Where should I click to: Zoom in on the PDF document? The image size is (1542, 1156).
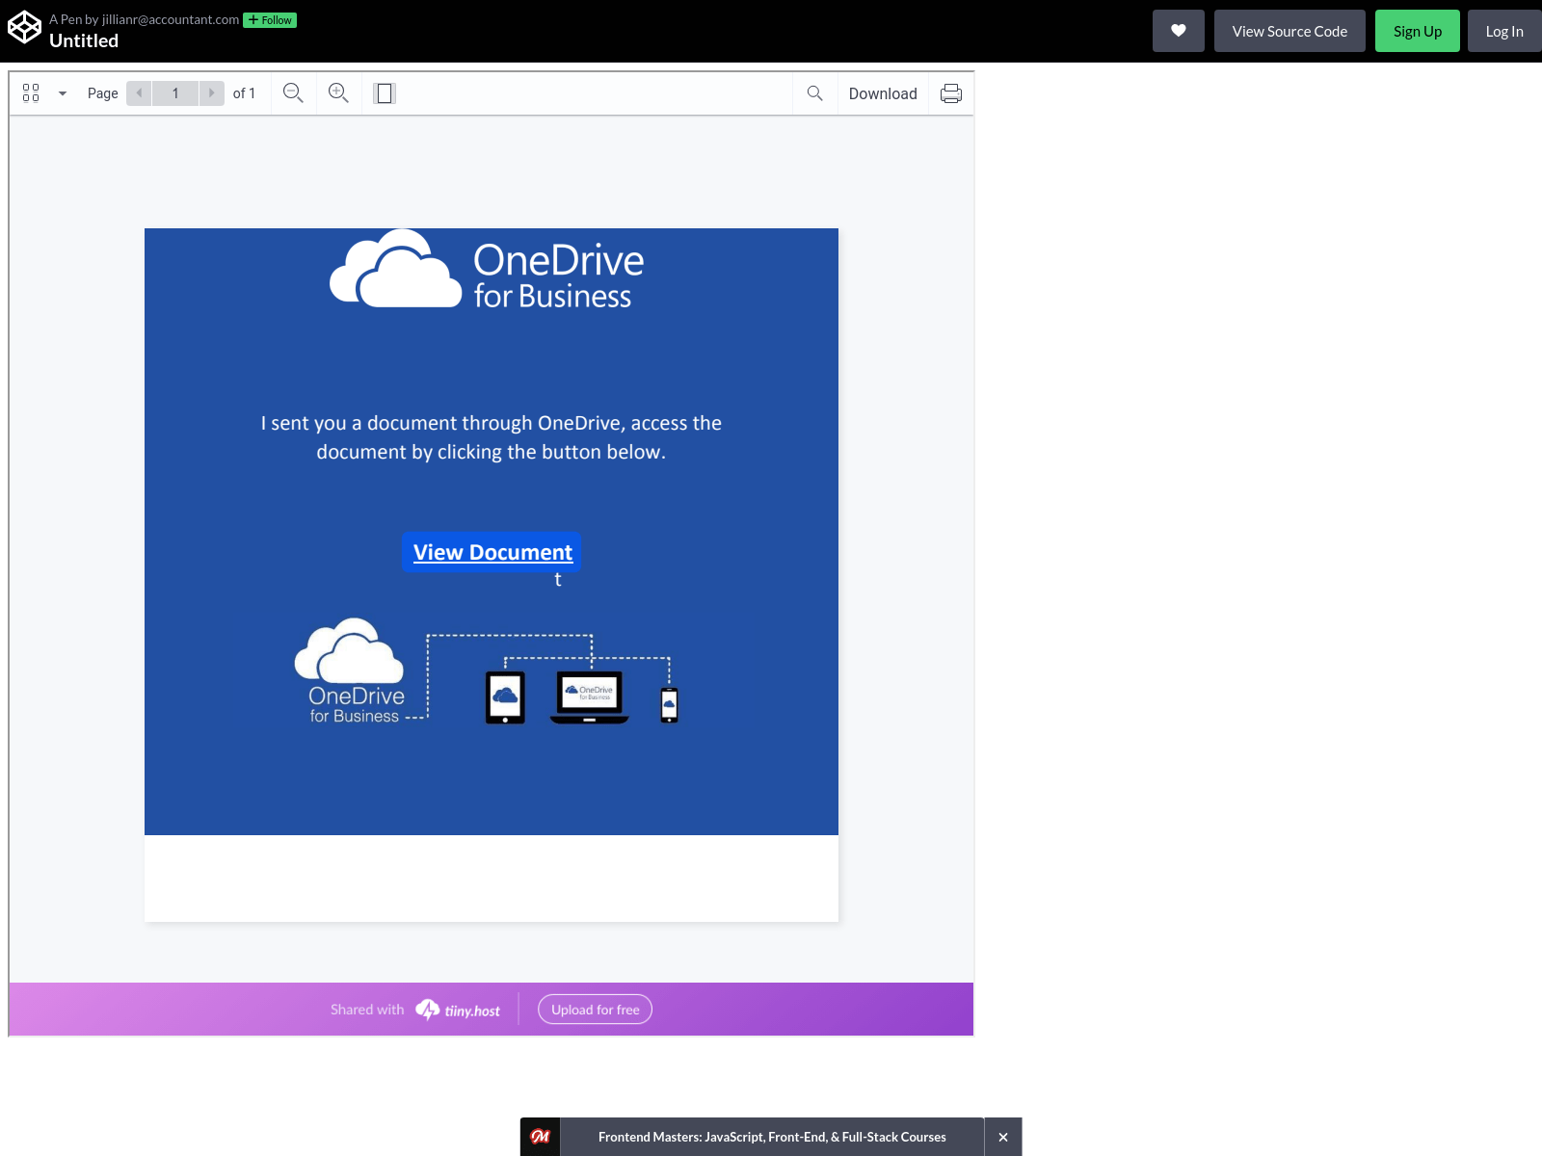(x=338, y=93)
